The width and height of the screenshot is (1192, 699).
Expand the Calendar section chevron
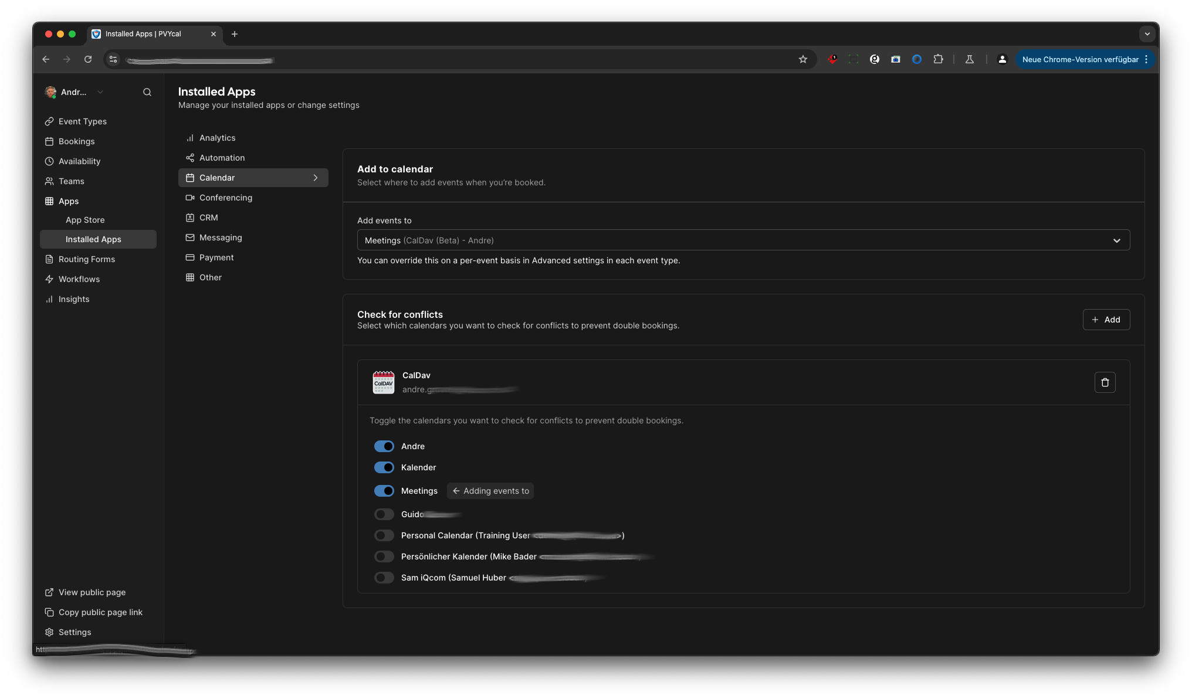point(316,177)
